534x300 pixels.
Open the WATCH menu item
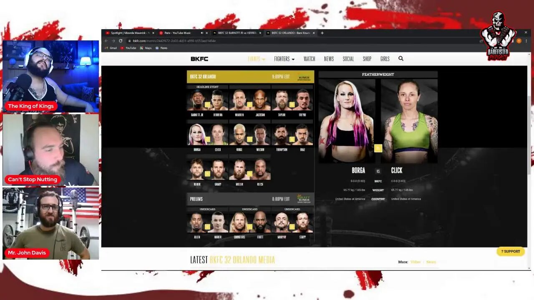(309, 59)
